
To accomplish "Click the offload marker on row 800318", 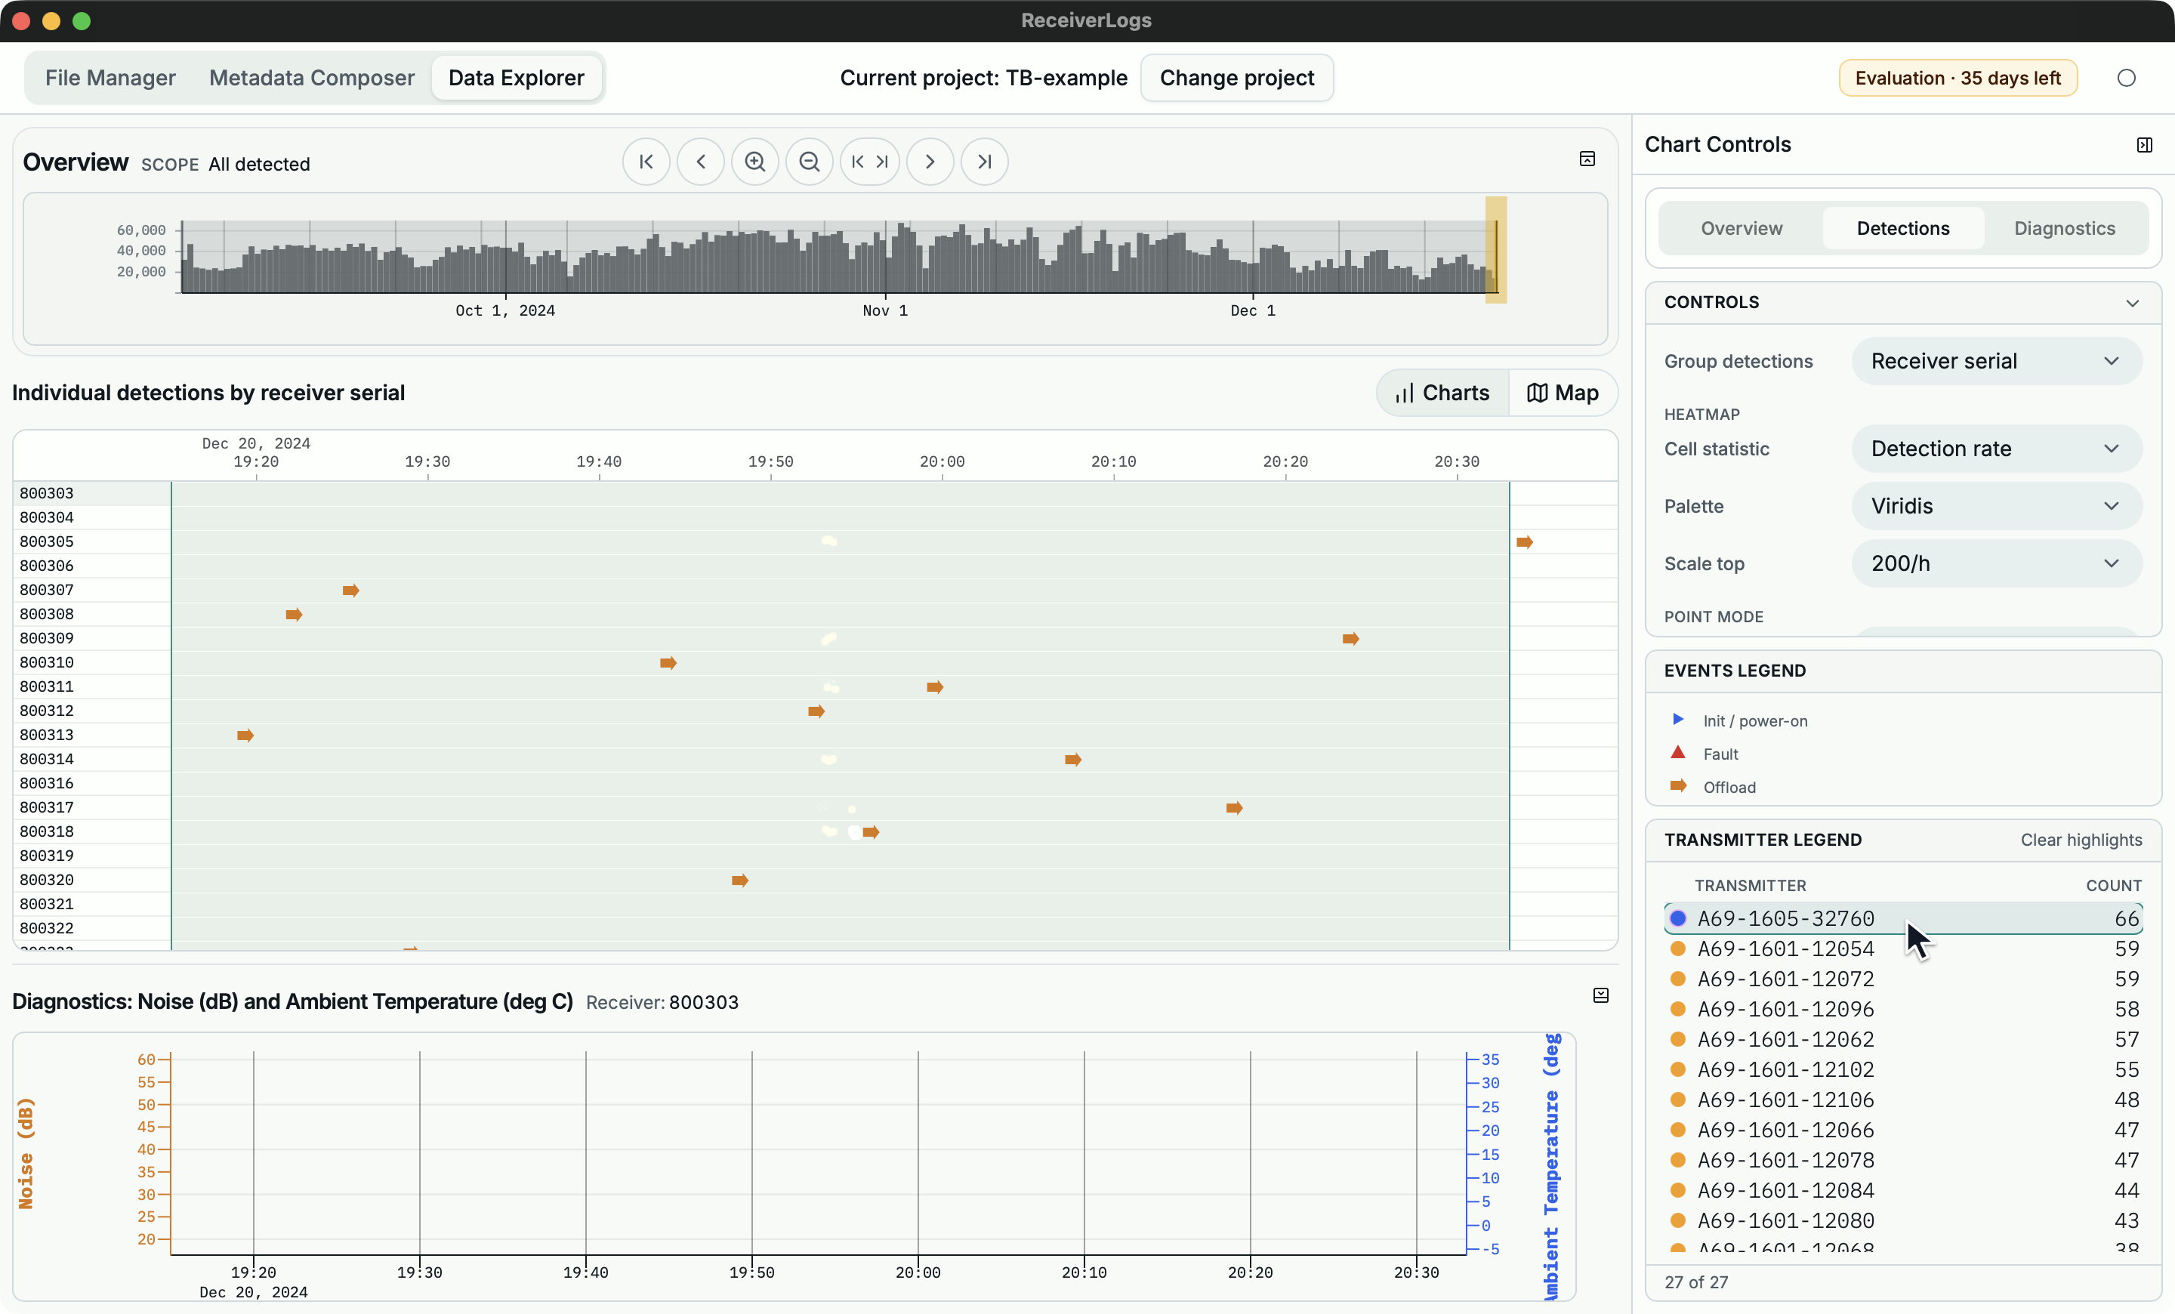I will click(x=872, y=832).
